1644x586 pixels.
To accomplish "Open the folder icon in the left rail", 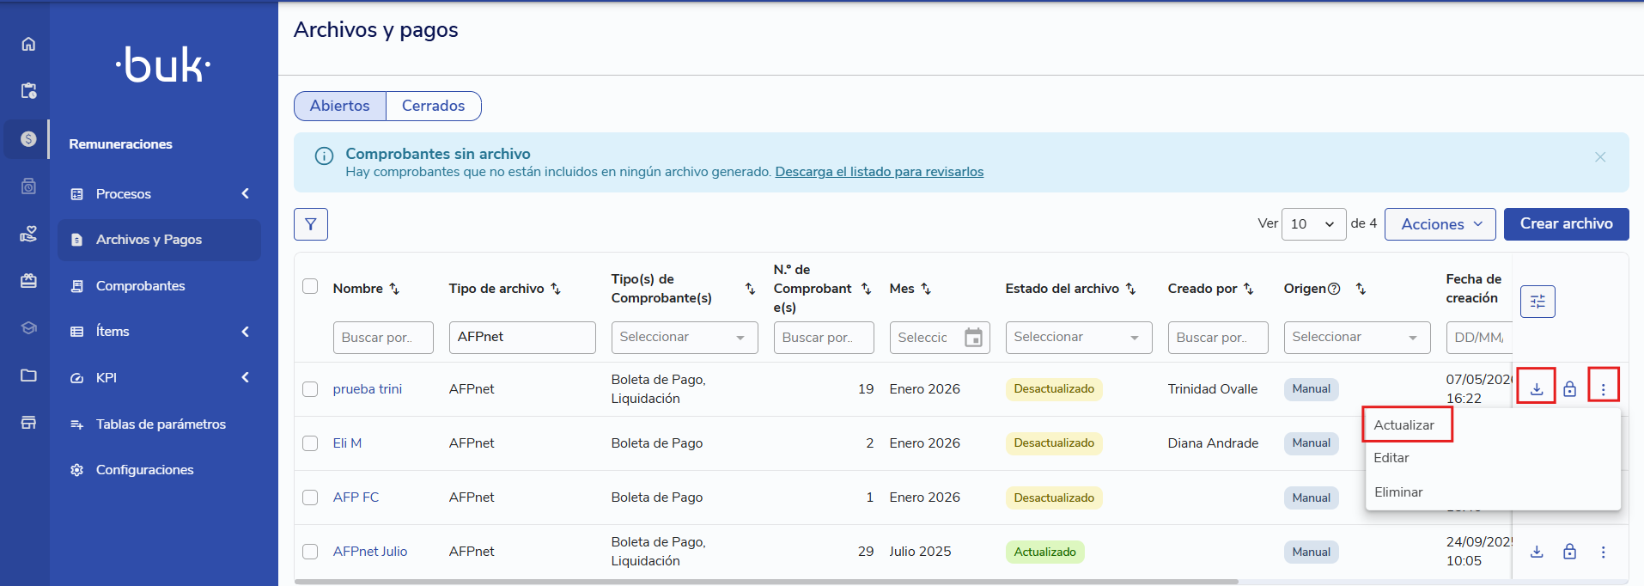I will [x=28, y=375].
